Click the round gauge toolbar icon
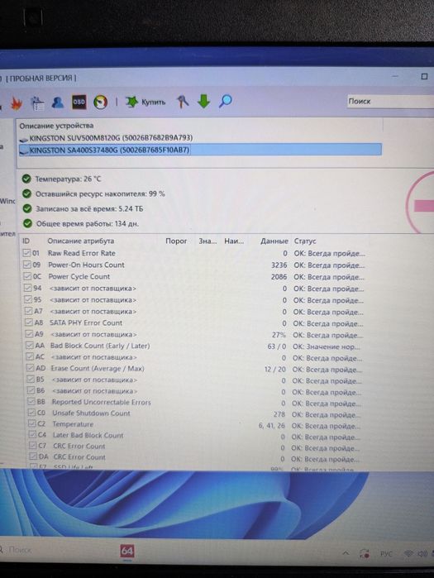Image resolution: width=434 pixels, height=578 pixels. click(x=100, y=102)
